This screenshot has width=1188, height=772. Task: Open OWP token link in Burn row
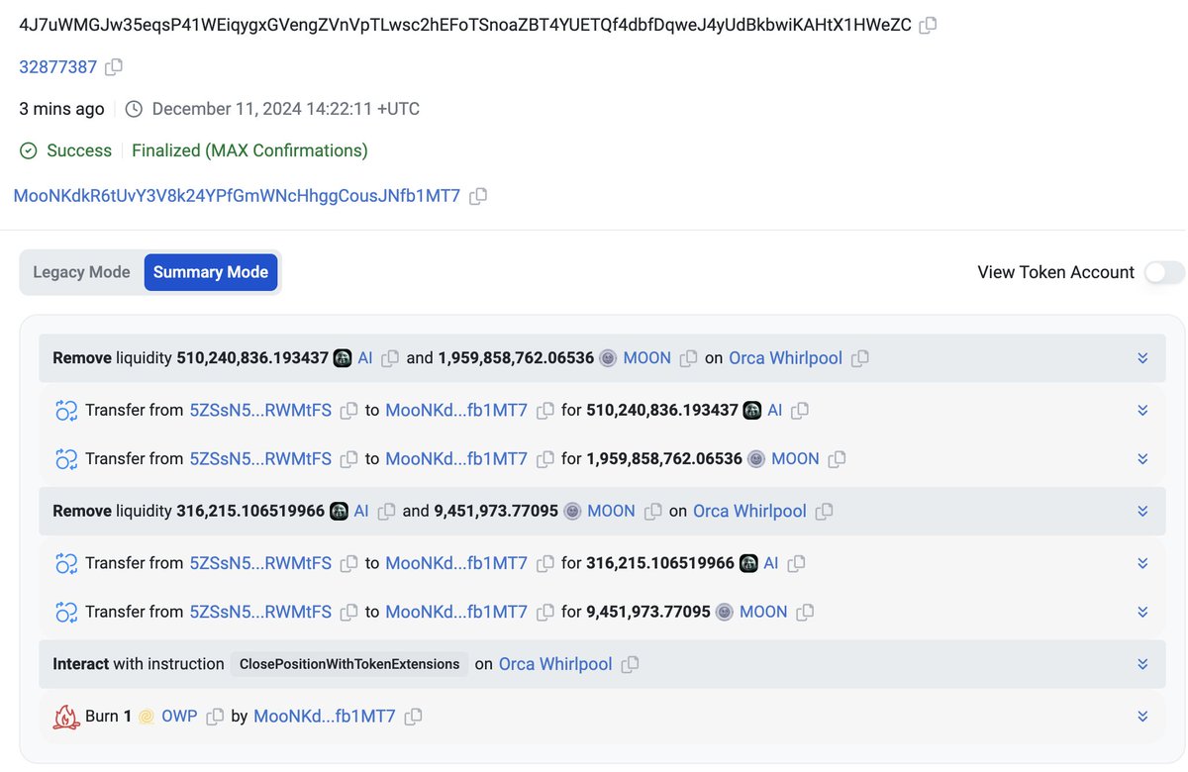179,717
